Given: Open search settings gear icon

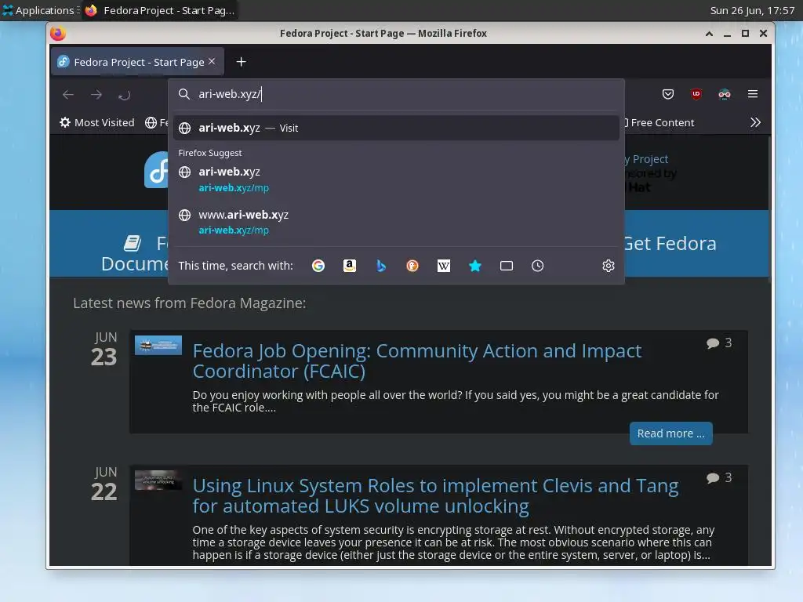Looking at the screenshot, I should pyautogui.click(x=609, y=266).
